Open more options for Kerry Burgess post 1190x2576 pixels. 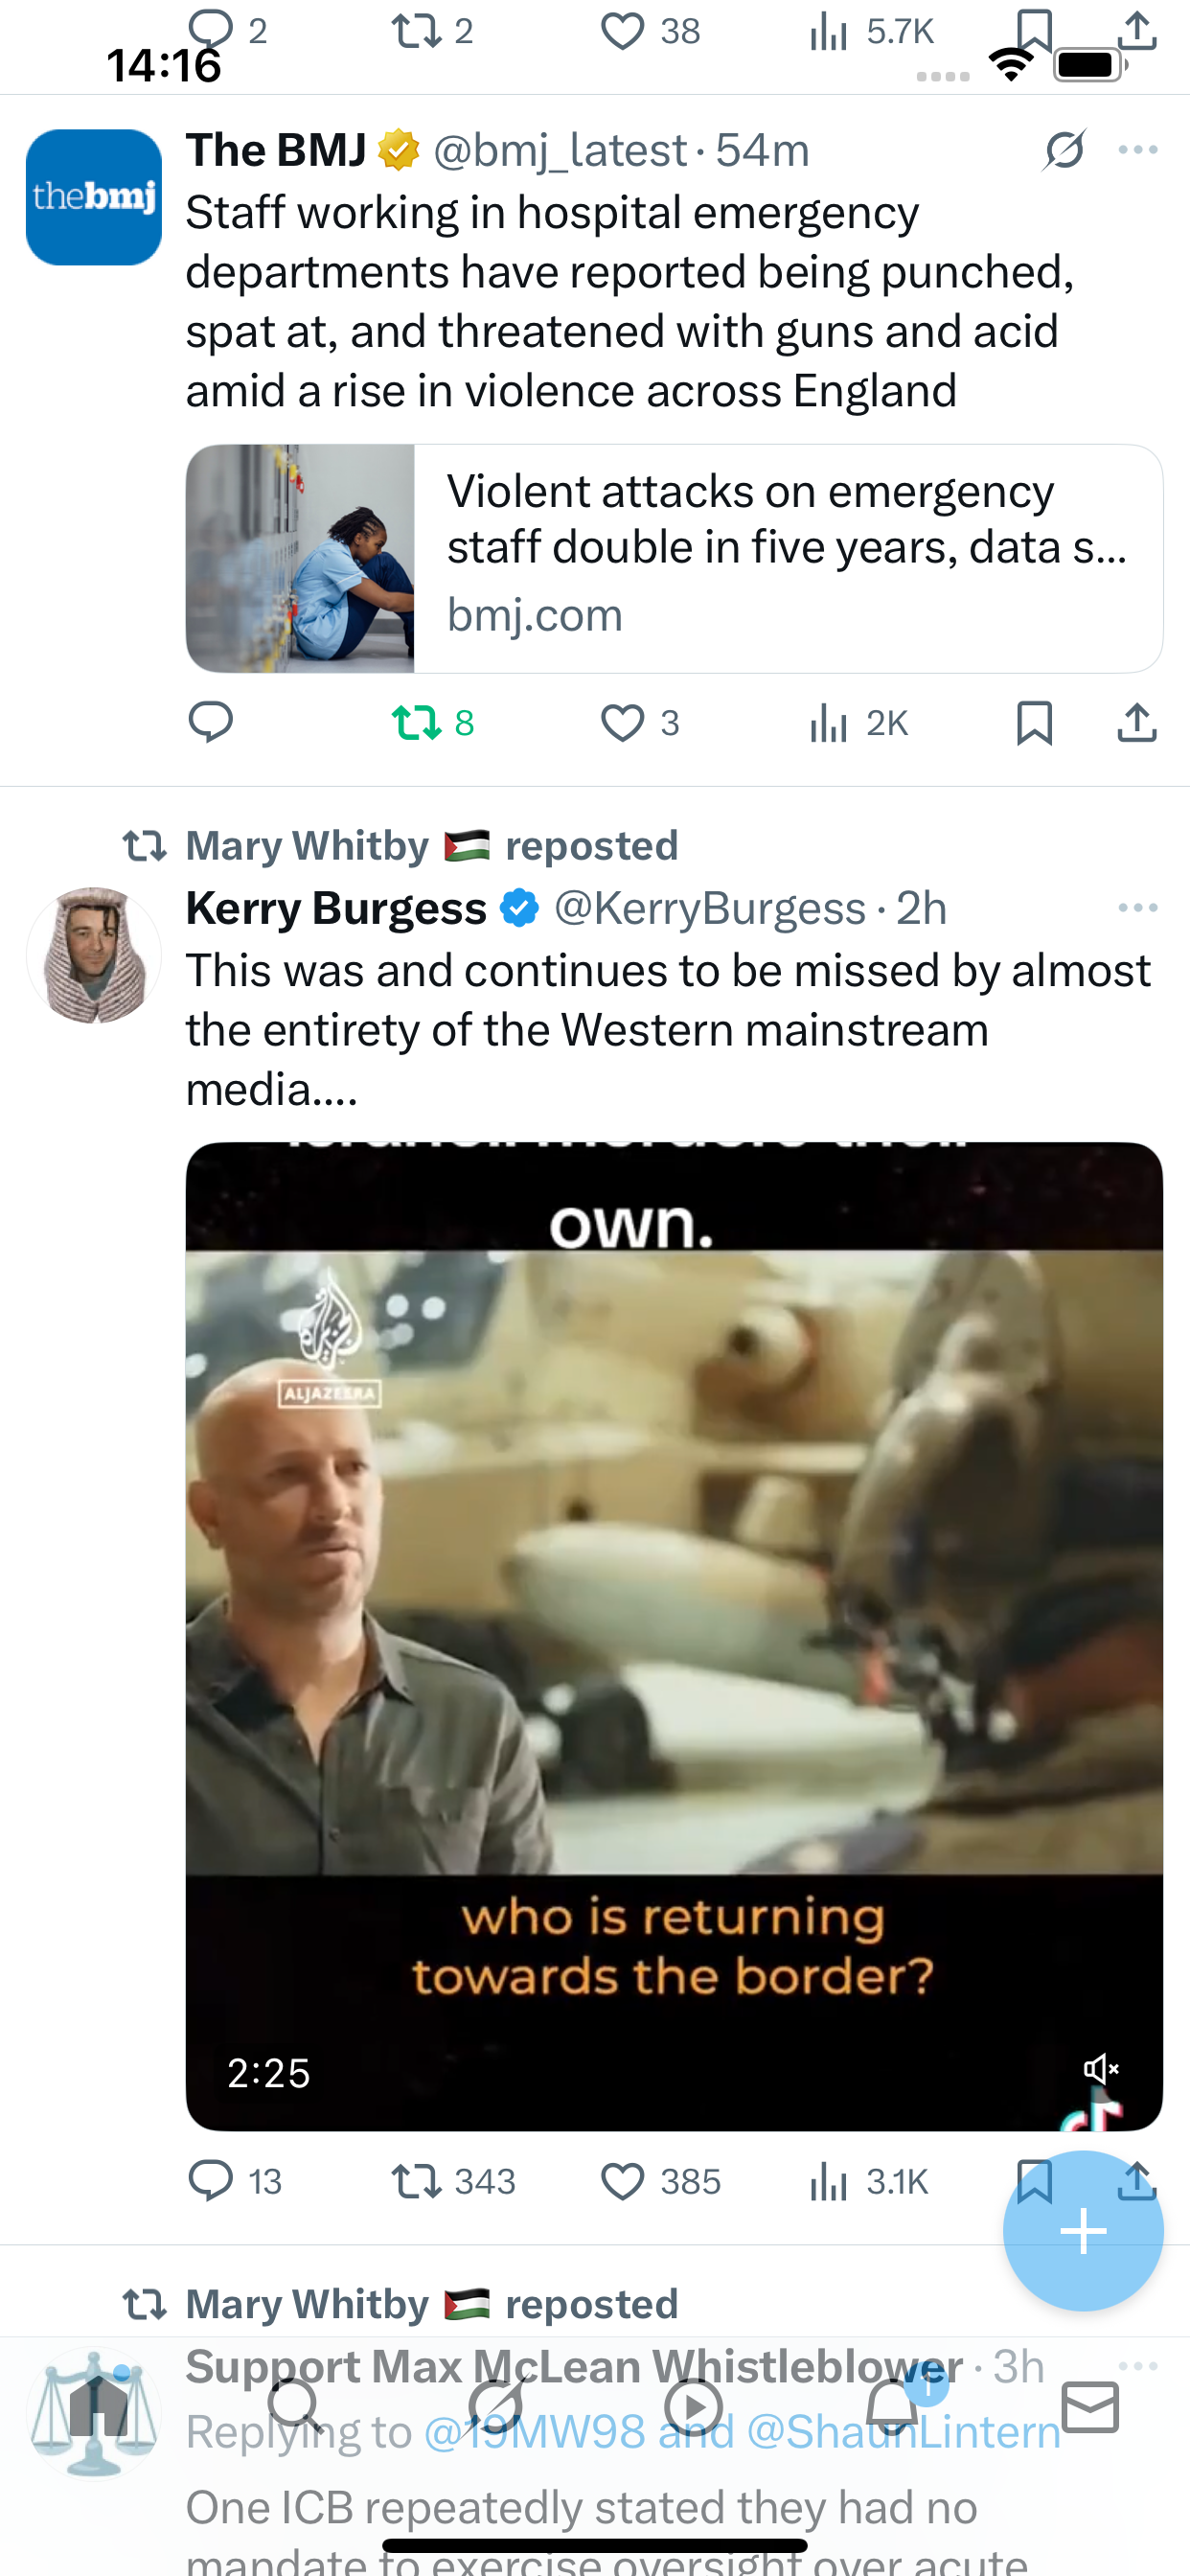1138,908
